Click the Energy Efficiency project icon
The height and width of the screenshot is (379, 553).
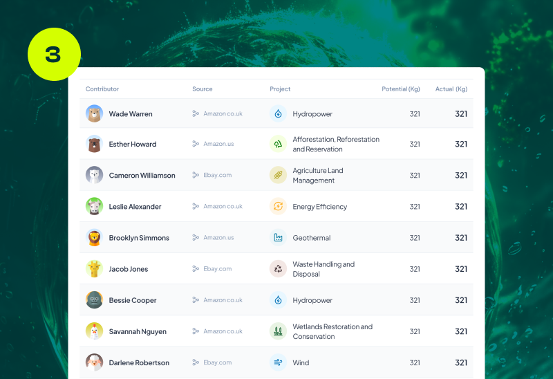(x=278, y=206)
